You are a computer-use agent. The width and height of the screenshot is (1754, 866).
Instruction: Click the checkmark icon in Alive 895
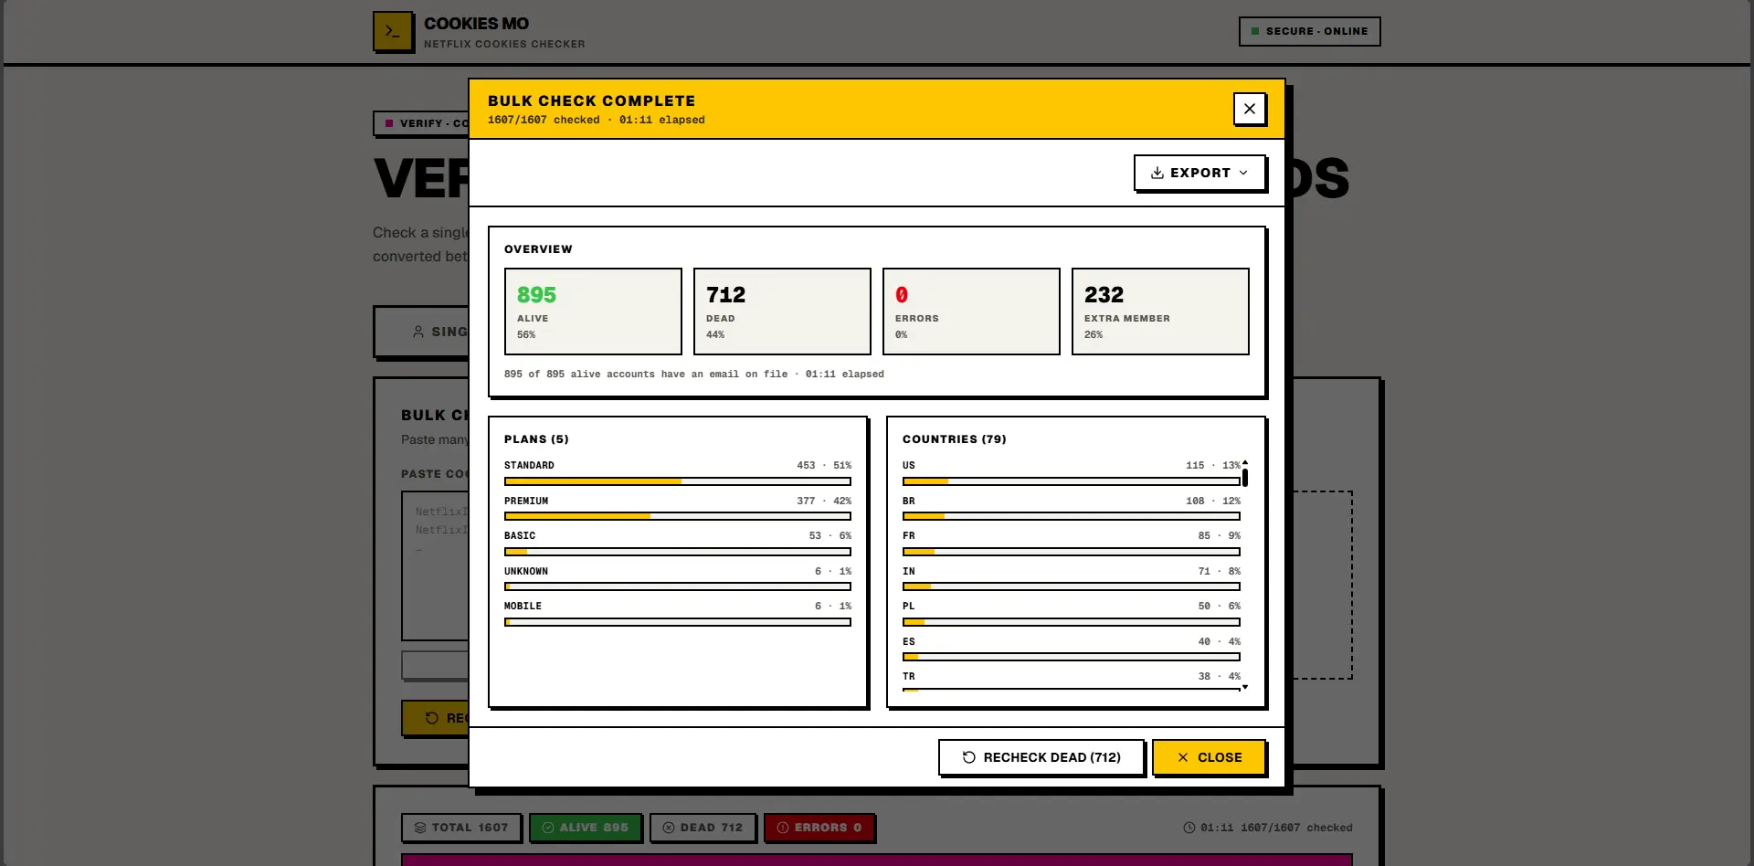pyautogui.click(x=548, y=828)
